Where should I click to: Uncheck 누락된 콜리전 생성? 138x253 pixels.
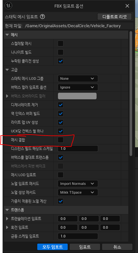click(61, 61)
